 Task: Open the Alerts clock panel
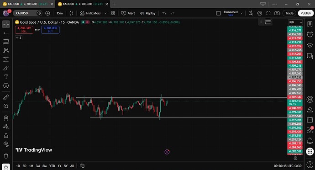coord(310,34)
